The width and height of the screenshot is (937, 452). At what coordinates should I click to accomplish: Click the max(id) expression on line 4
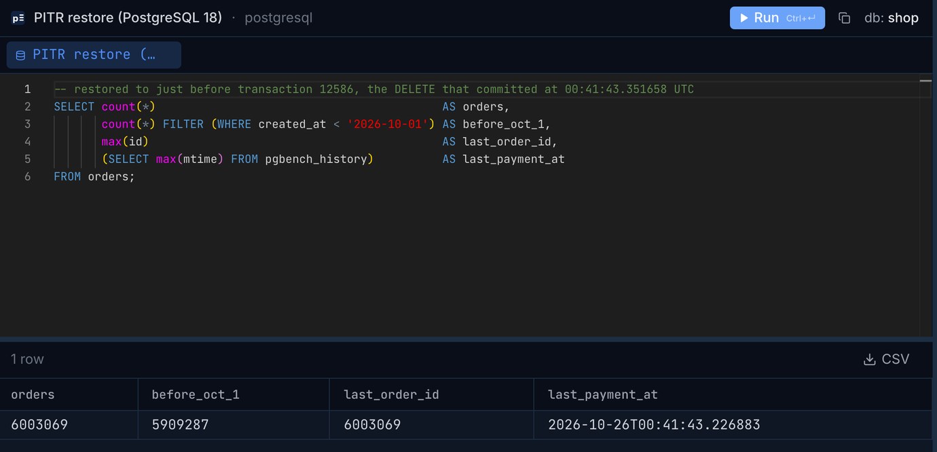click(x=125, y=142)
